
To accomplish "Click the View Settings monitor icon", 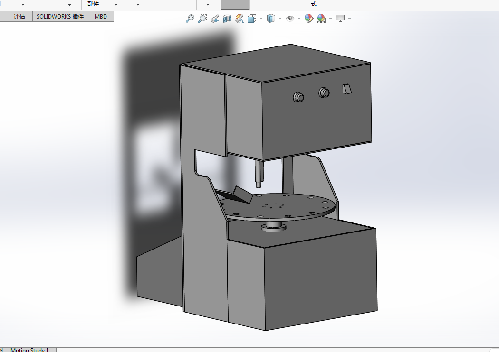I will 340,19.
